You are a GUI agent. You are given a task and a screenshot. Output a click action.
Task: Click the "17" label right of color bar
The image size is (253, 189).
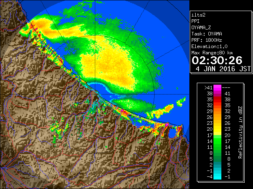[227, 141]
